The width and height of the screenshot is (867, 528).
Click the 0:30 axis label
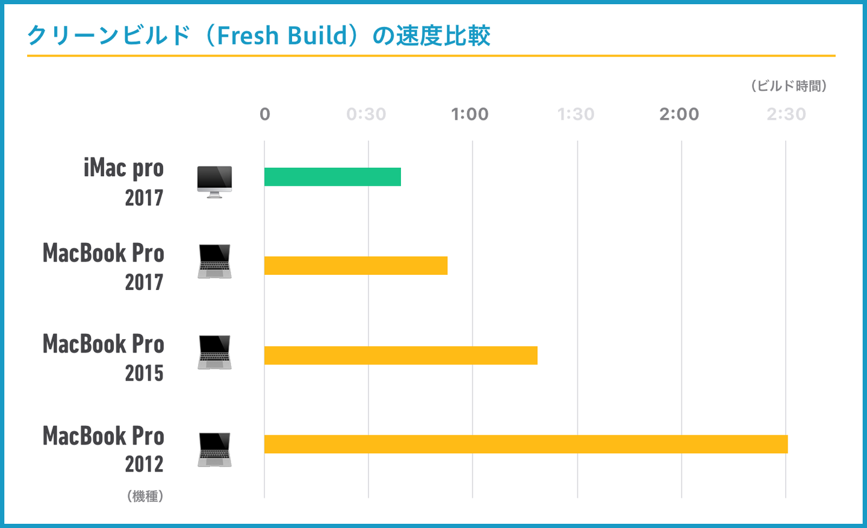coord(366,114)
